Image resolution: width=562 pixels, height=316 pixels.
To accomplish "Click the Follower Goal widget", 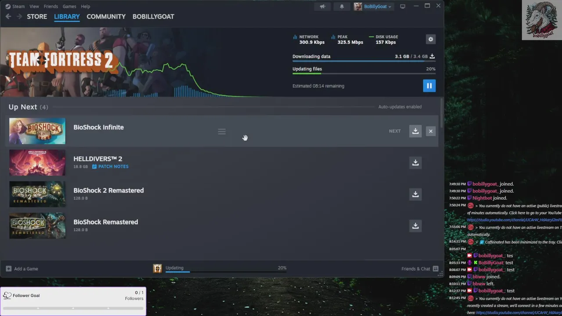I will tap(73, 301).
